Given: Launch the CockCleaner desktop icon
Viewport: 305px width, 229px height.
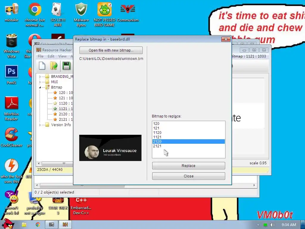Looking at the screenshot, I should pos(12,137).
